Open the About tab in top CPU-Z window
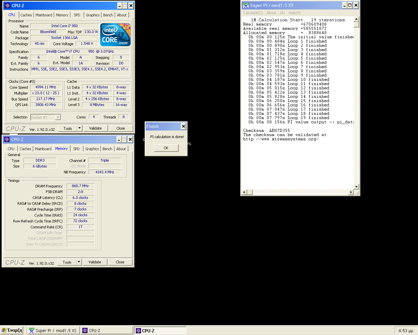Image resolution: width=418 pixels, height=335 pixels. 122,15
